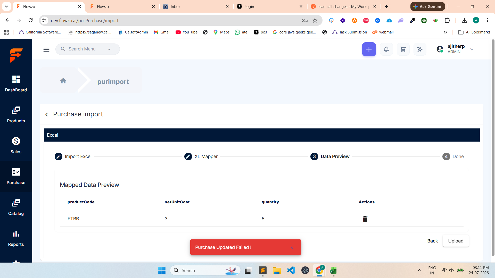This screenshot has width=495, height=278.
Task: Click the ETBB product code cell
Action: pyautogui.click(x=73, y=219)
